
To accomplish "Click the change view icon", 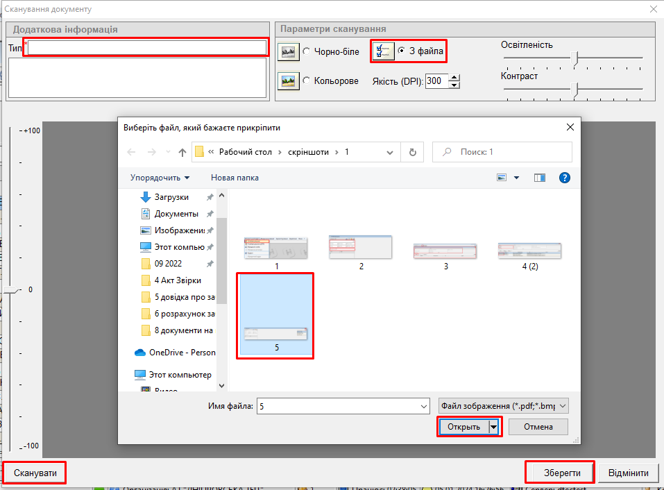I will pyautogui.click(x=502, y=178).
